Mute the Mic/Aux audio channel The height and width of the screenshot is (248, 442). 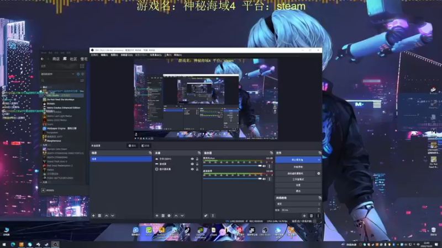click(x=264, y=166)
